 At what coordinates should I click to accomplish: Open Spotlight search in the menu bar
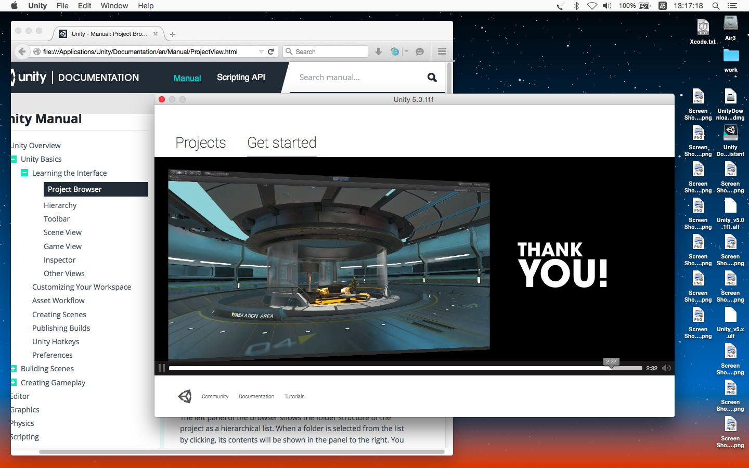(x=716, y=6)
